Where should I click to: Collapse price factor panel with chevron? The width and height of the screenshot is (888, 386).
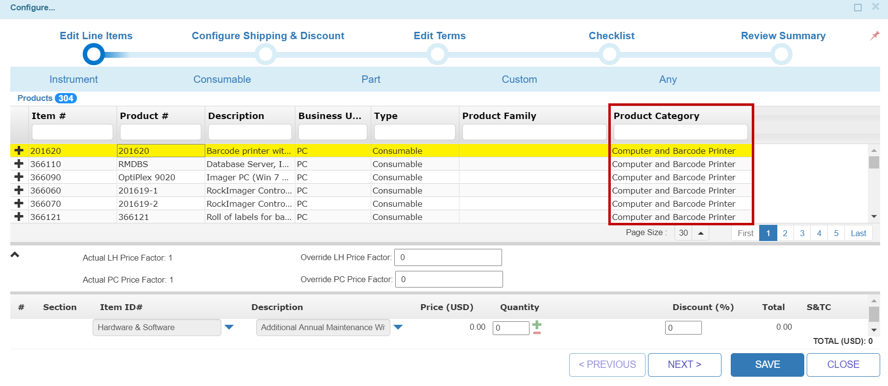(x=15, y=255)
